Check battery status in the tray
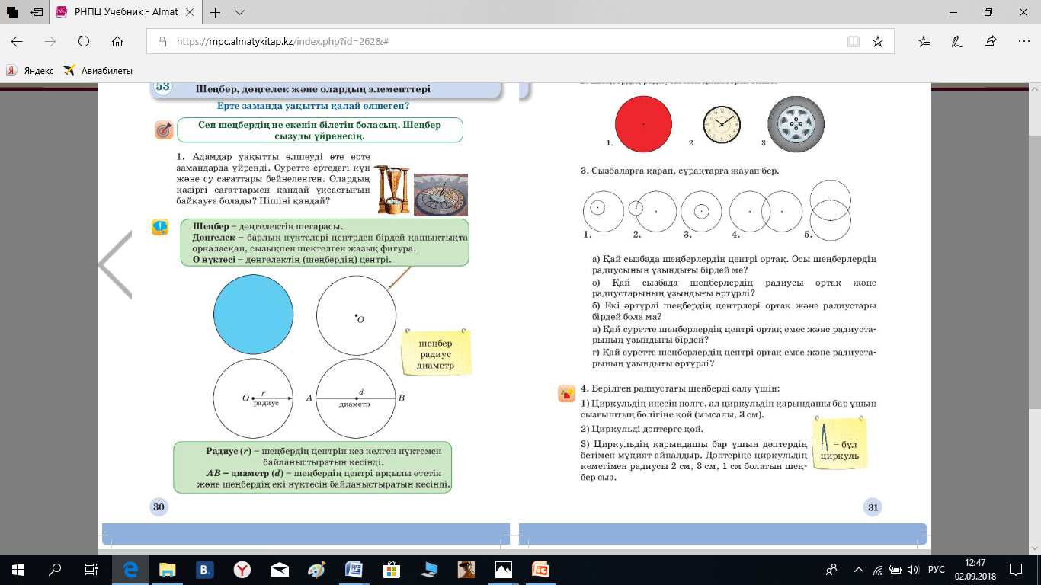This screenshot has height=585, width=1041. tap(895, 570)
